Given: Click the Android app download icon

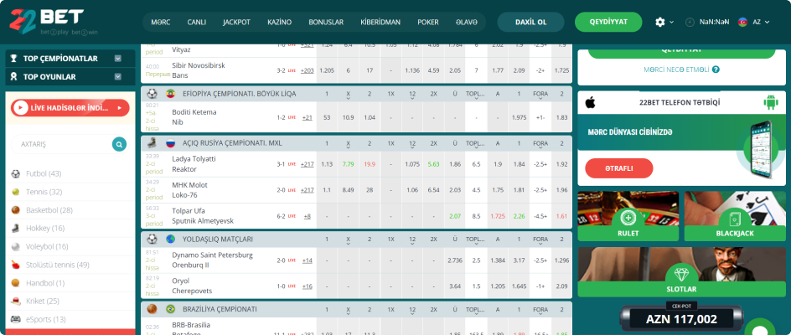Looking at the screenshot, I should 770,102.
